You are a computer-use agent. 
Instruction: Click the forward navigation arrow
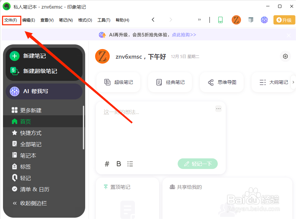pyautogui.click(x=171, y=20)
